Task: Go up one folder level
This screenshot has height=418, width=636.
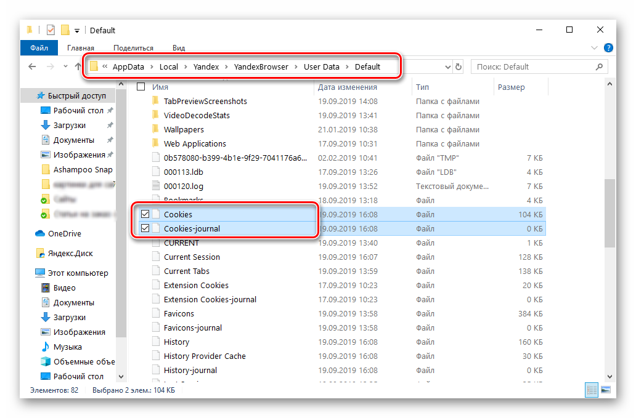Action: pos(78,67)
